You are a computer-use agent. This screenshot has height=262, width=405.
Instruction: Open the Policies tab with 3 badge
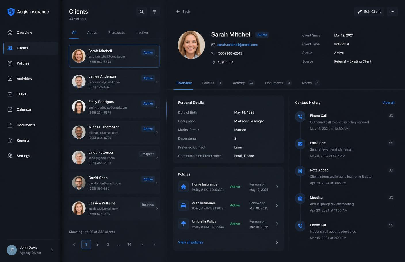coord(212,83)
